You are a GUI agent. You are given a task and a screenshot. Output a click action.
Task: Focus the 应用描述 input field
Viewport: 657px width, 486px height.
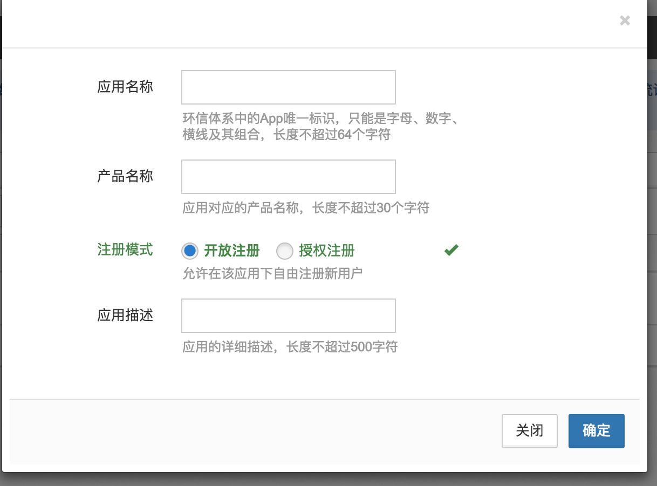coord(288,315)
